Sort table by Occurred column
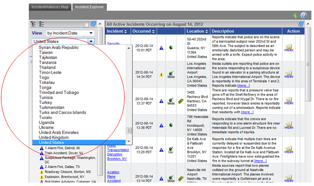Viewport: 314px width, 186px height. pyautogui.click(x=143, y=31)
